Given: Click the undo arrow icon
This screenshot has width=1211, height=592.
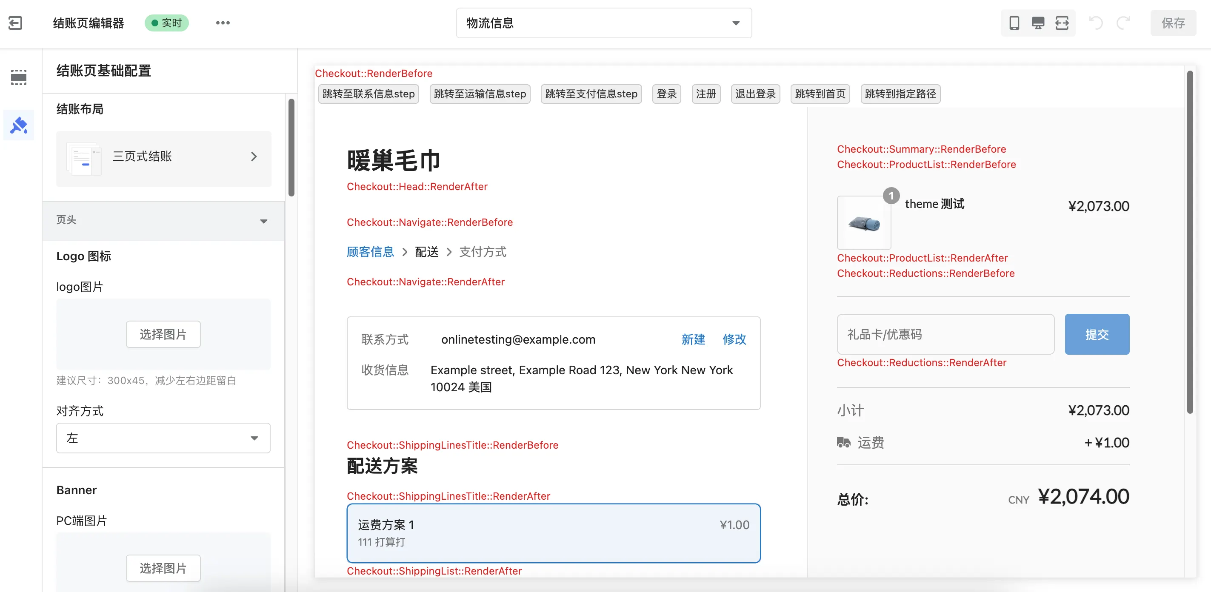Looking at the screenshot, I should coord(1096,23).
